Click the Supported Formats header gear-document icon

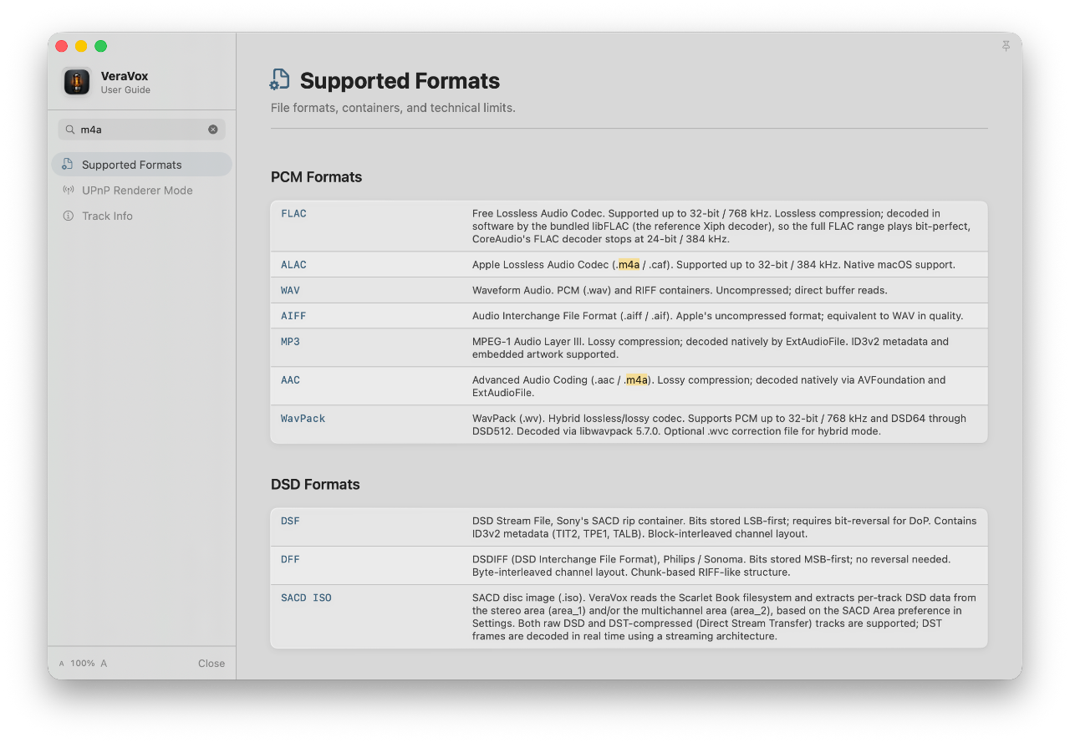[x=279, y=80]
